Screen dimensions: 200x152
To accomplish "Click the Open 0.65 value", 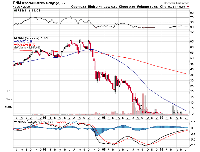I will (79, 7).
